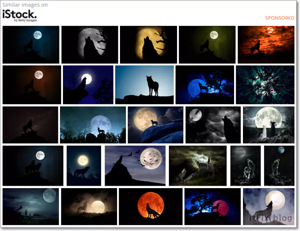
Task: Open the starry sky wolf on hilltop thumbnail
Action: [x=30, y=125]
